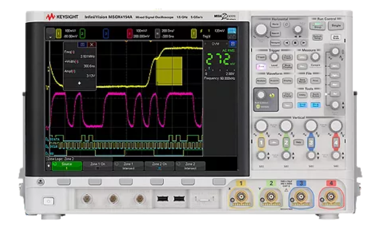Push the Quick Action key
This screenshot has width=381, height=236.
[x=315, y=95]
